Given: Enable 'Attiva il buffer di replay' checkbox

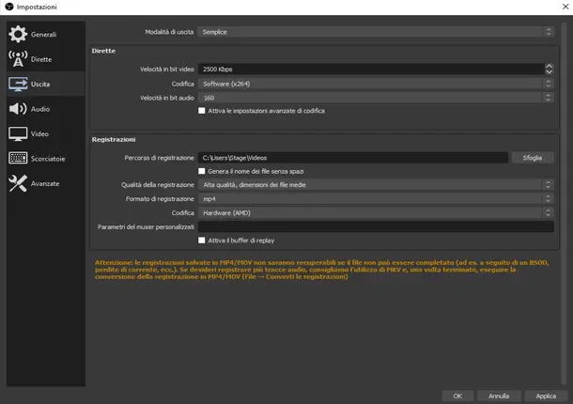Looking at the screenshot, I should [202, 241].
